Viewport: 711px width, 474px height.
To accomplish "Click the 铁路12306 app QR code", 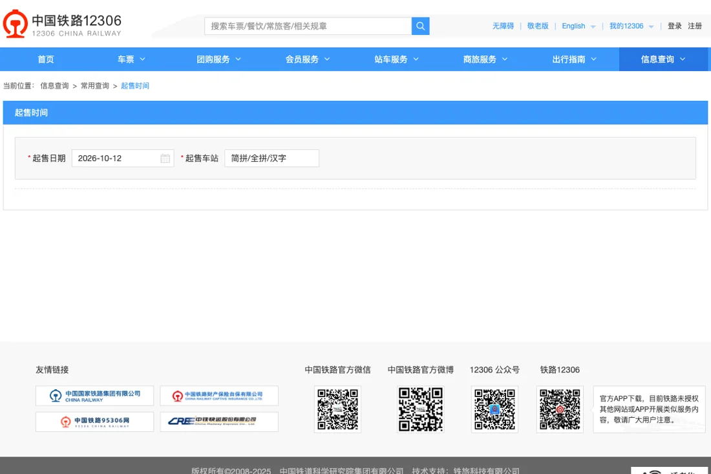I will [x=560, y=409].
